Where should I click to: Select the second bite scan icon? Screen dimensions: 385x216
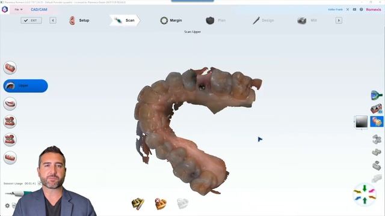(10, 140)
